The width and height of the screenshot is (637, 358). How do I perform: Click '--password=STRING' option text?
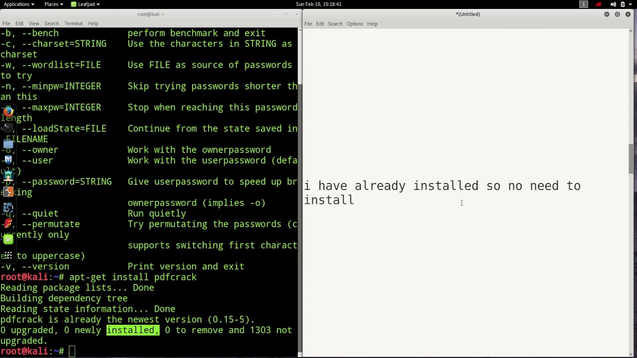click(x=67, y=181)
